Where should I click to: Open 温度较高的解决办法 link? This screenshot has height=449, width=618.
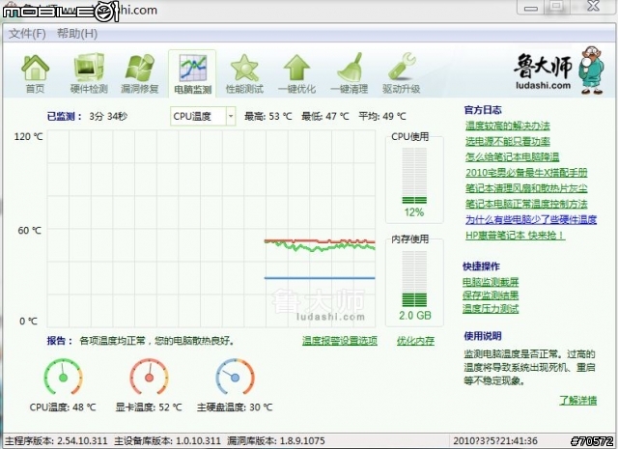point(507,126)
